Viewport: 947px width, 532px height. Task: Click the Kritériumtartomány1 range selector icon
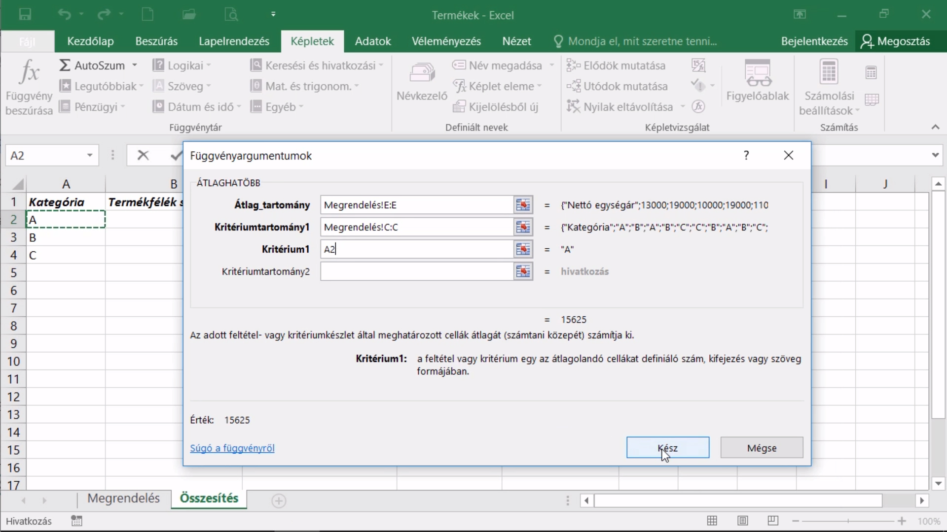pos(523,227)
